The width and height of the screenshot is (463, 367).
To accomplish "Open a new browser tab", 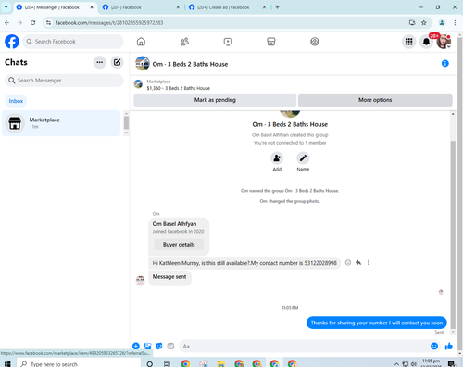I will [277, 7].
